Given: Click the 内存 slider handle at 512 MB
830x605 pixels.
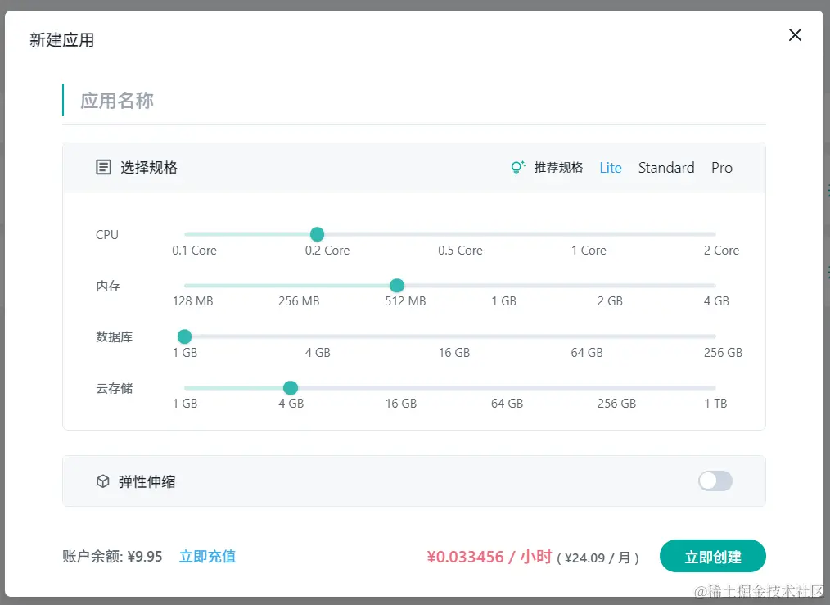Looking at the screenshot, I should tap(396, 285).
